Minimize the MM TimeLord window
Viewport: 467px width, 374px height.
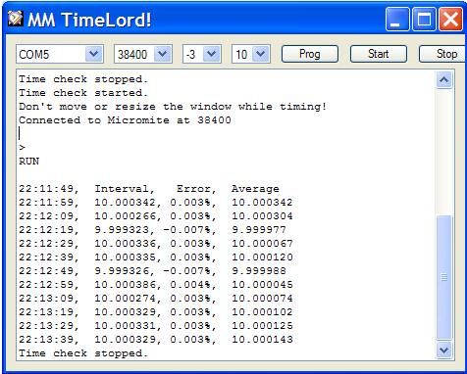pos(397,20)
